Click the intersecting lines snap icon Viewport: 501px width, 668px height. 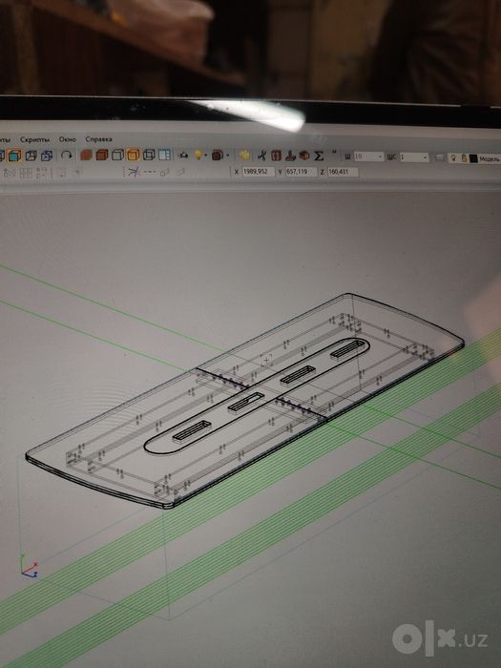[x=134, y=172]
